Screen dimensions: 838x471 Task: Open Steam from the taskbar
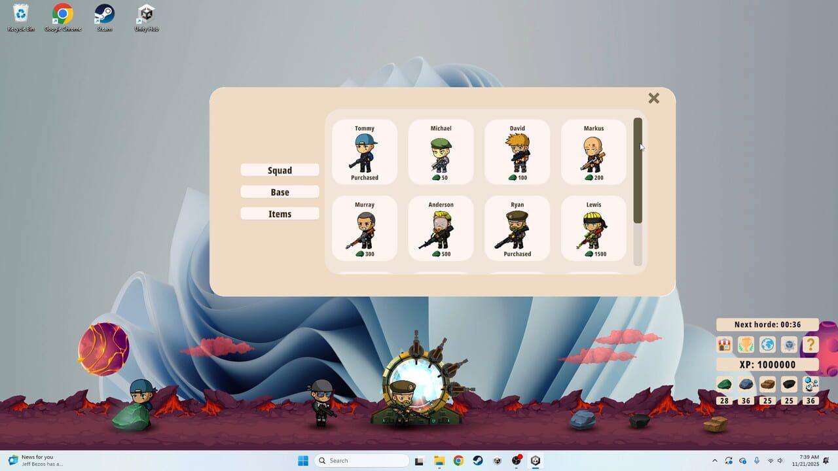(x=478, y=461)
